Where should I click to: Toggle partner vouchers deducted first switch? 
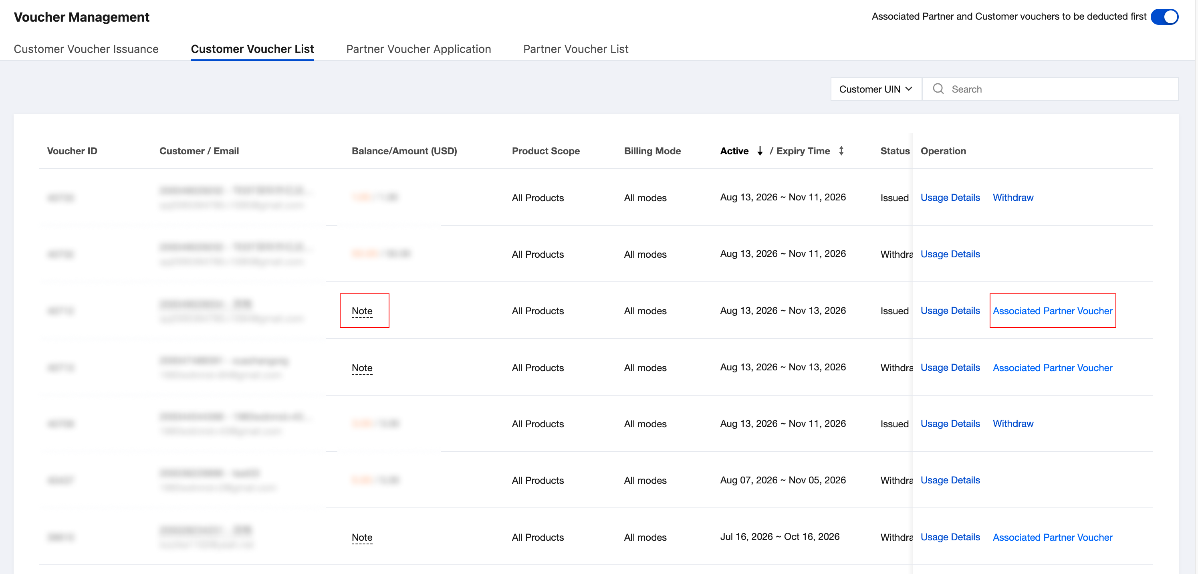[x=1164, y=17]
